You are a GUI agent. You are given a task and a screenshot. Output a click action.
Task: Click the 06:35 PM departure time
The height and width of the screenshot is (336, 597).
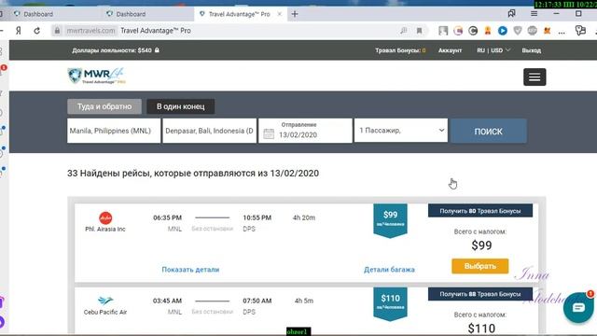(167, 217)
